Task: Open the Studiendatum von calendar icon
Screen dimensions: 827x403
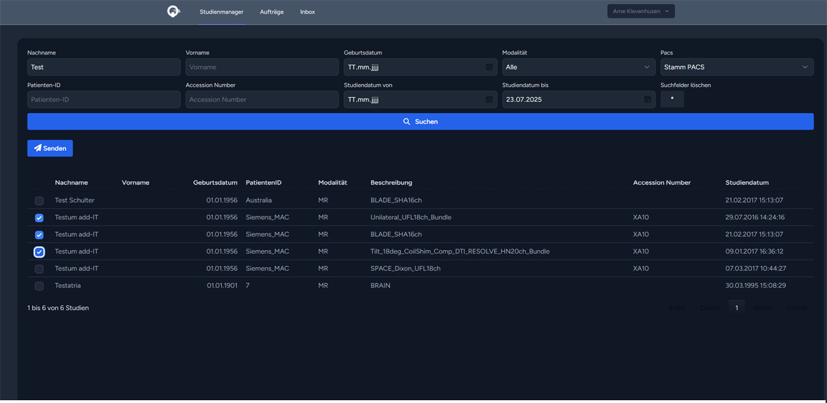Action: pyautogui.click(x=489, y=99)
